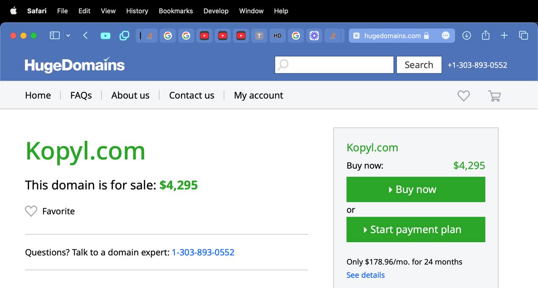Open the Contact us page

click(x=192, y=95)
